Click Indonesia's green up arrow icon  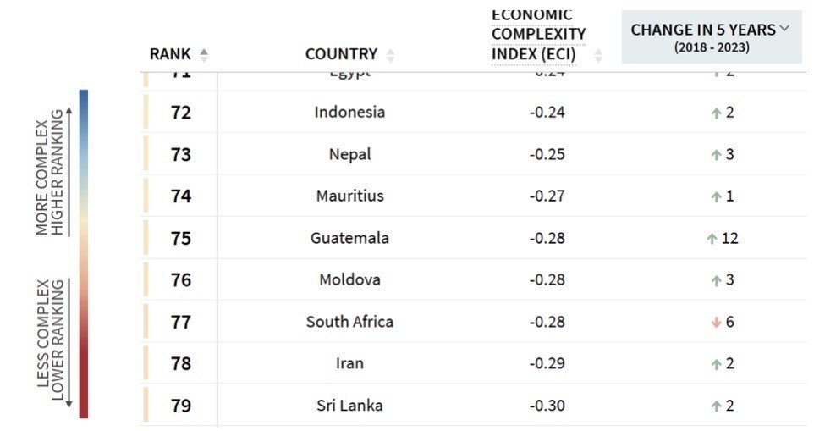click(716, 113)
